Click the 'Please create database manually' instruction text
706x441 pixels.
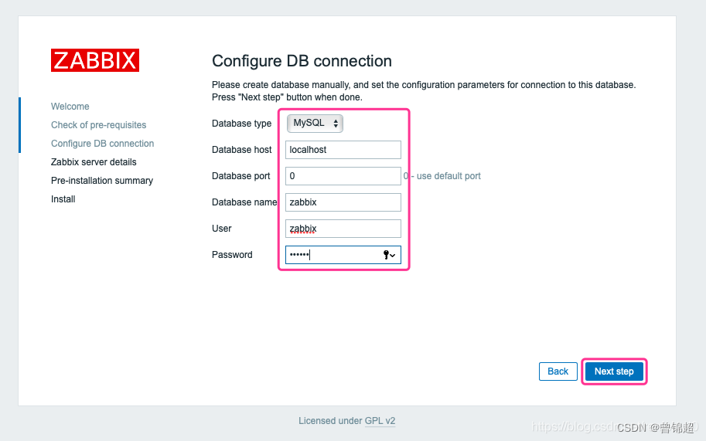[x=424, y=91]
